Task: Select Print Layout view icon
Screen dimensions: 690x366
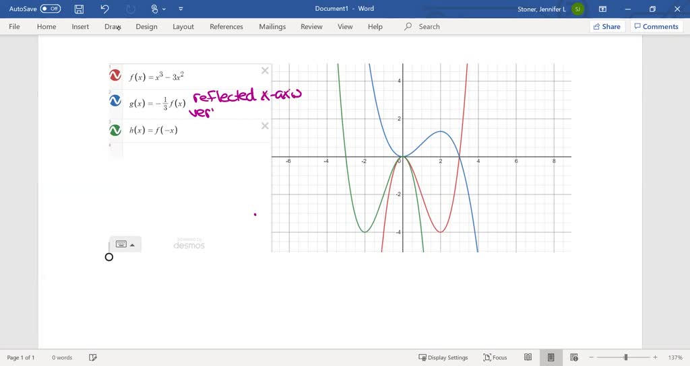Action: coord(551,357)
